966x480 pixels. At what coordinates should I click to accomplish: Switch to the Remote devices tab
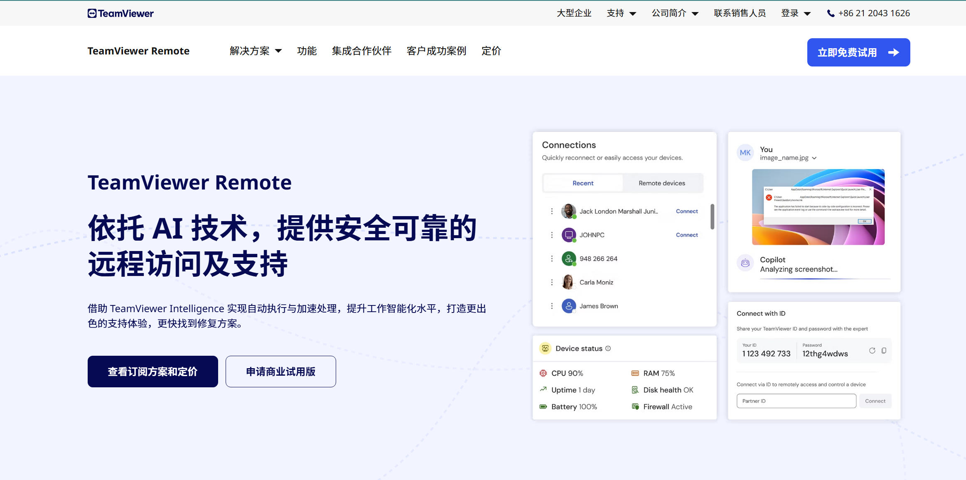[x=661, y=183]
